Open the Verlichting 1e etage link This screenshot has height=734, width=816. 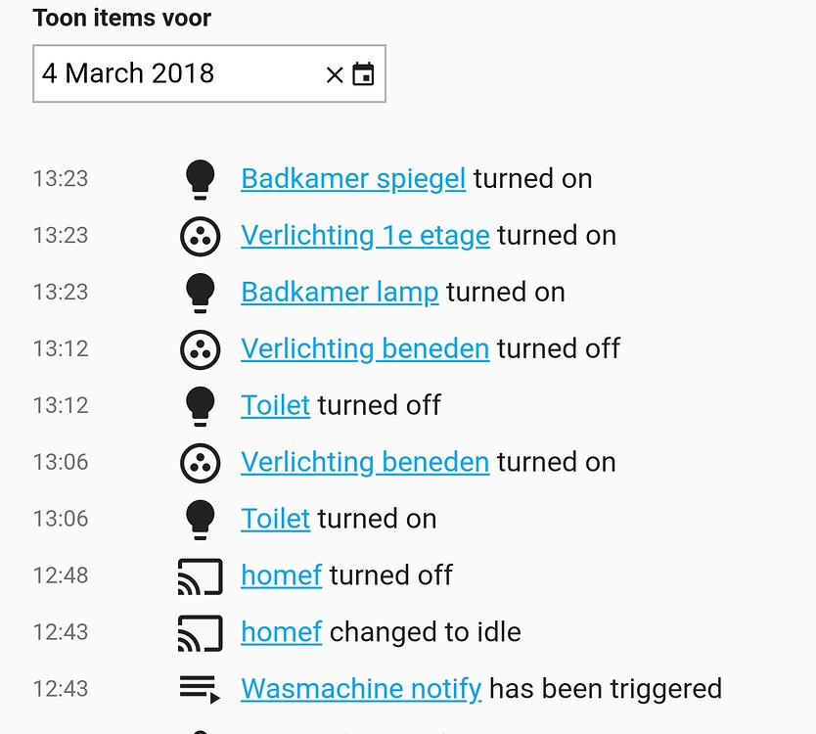coord(365,236)
